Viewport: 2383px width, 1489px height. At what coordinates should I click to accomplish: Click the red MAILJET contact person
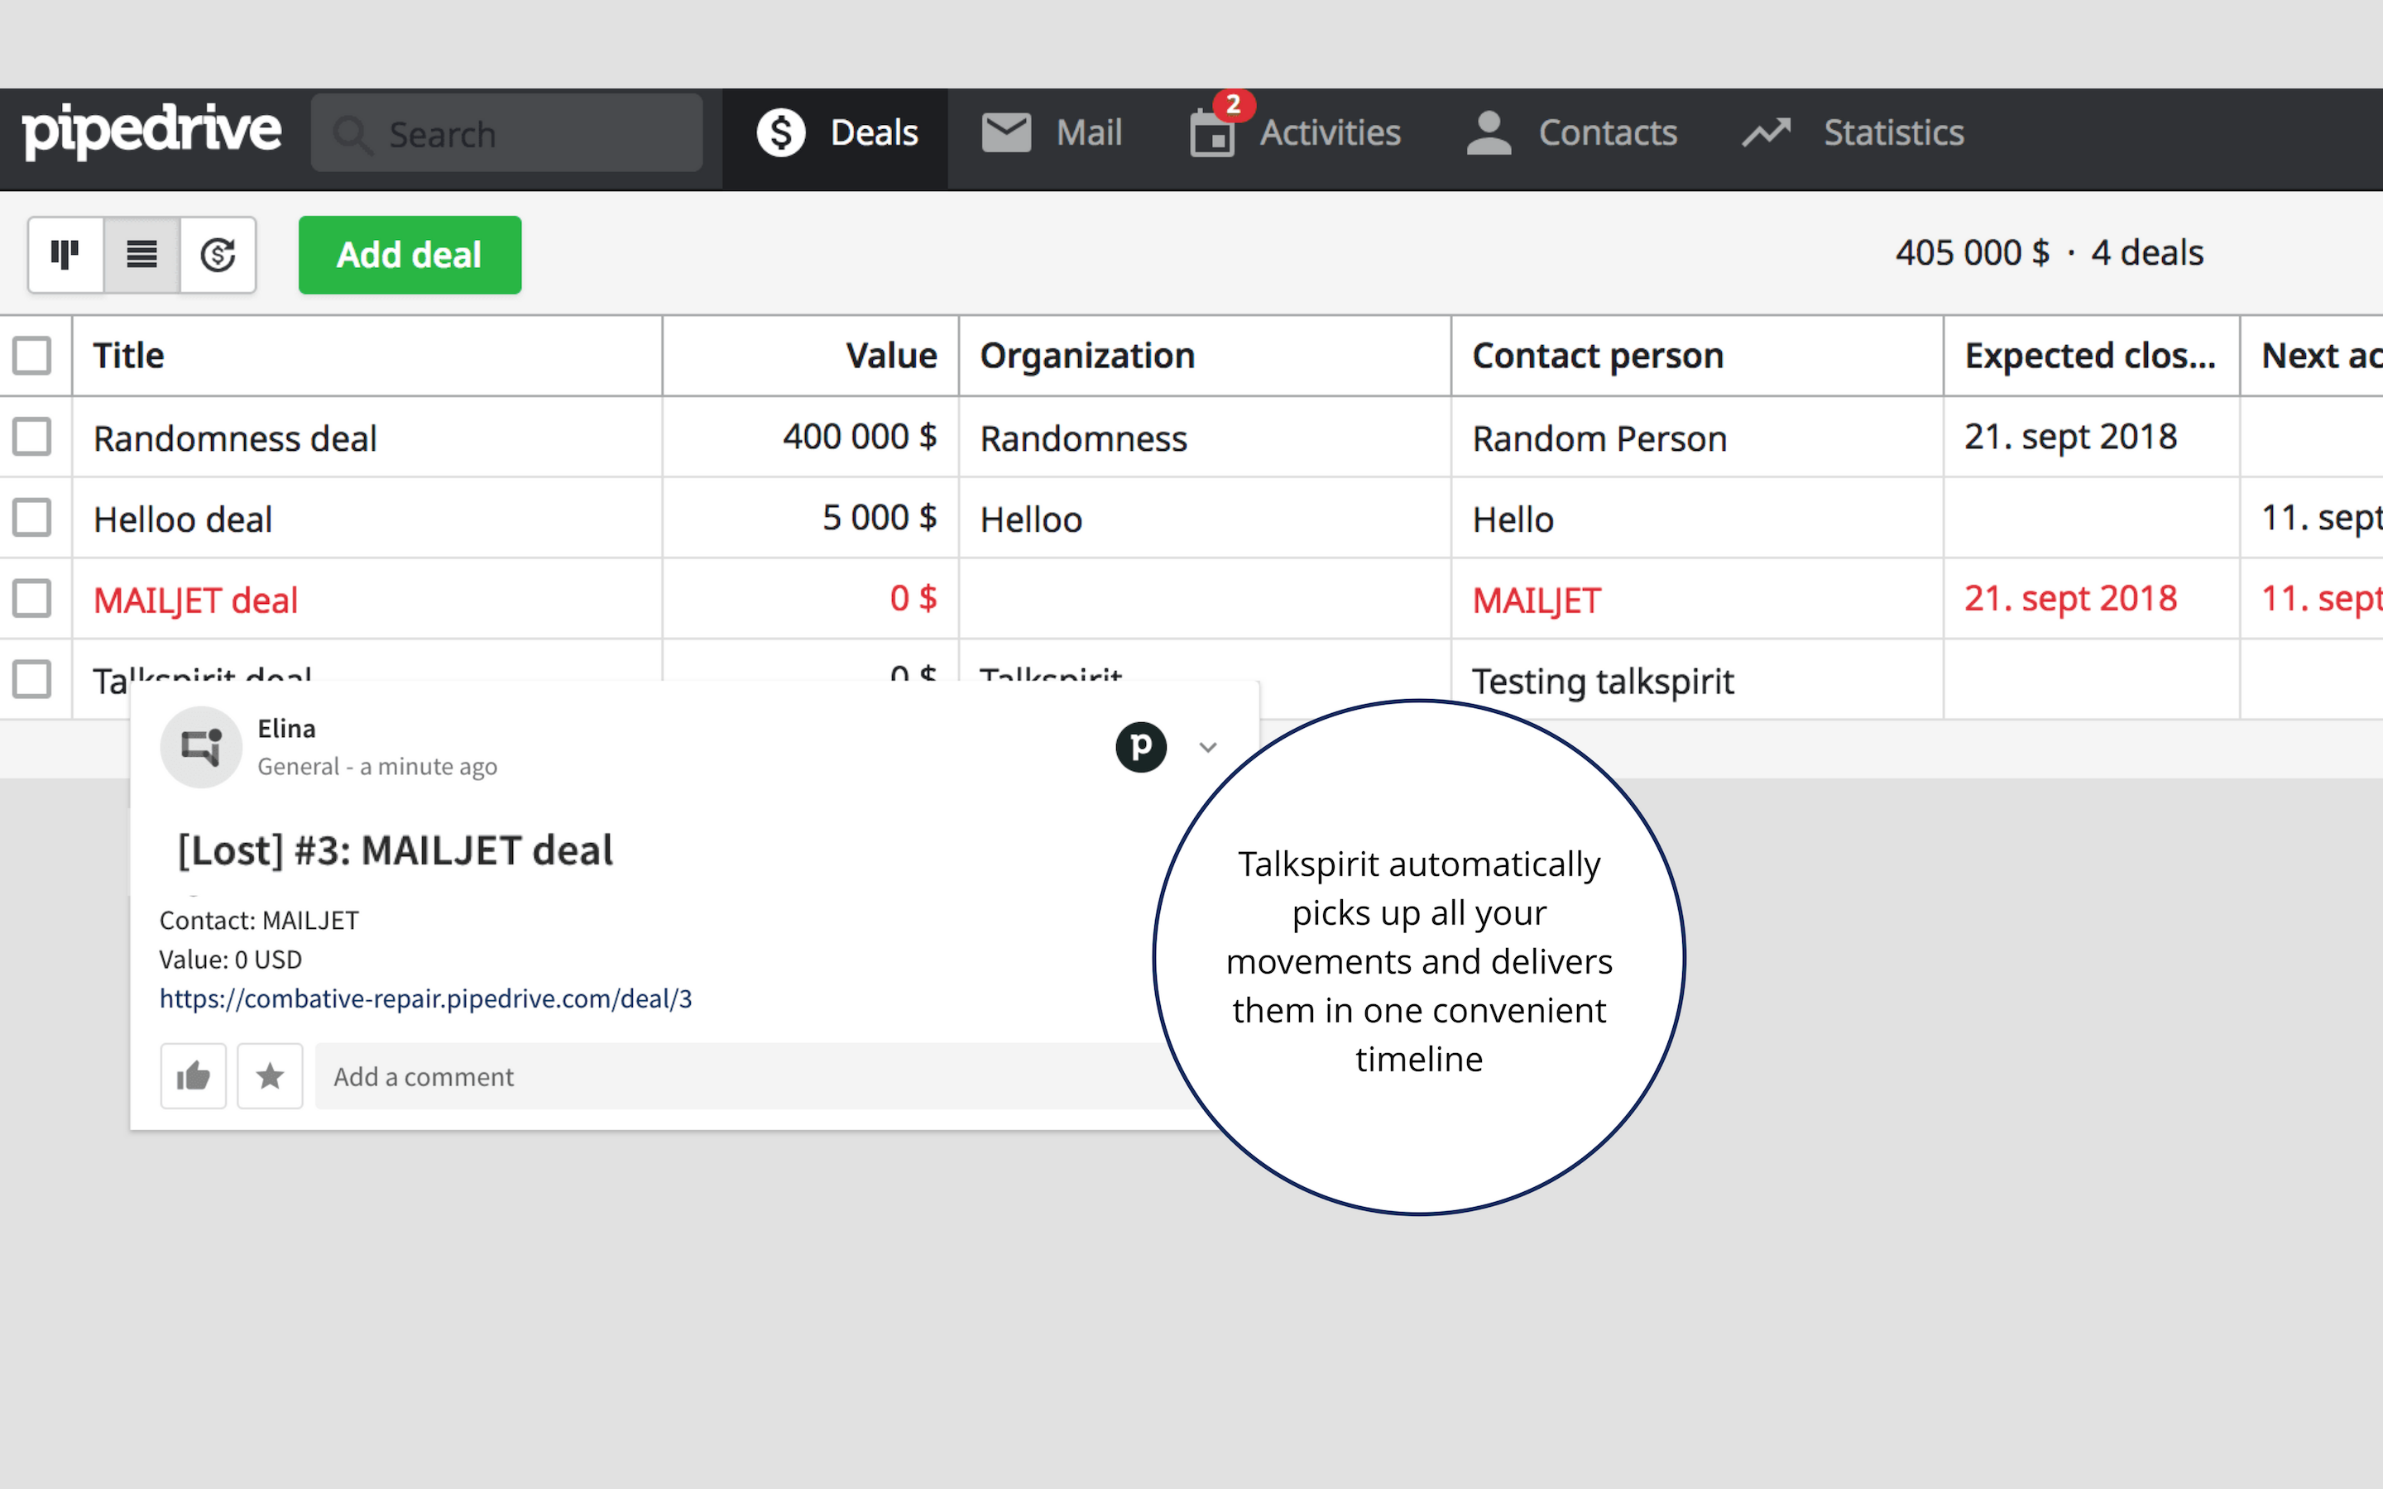[1537, 600]
